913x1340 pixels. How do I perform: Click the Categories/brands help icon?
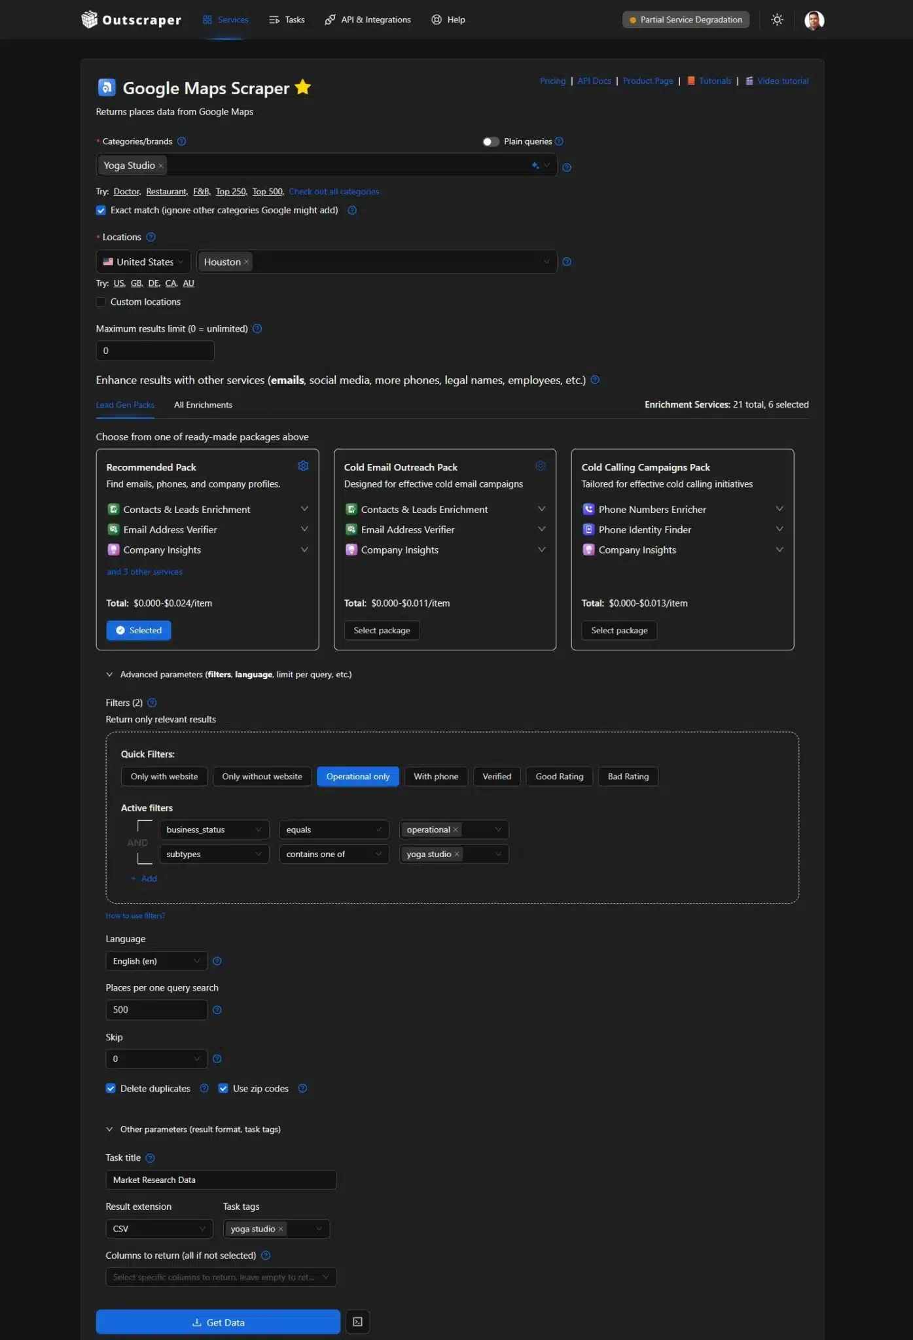coord(182,141)
